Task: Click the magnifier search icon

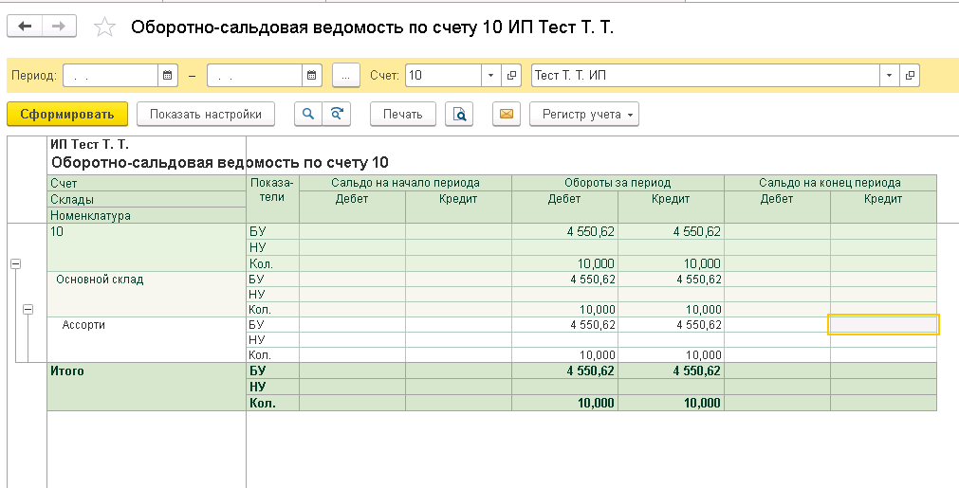Action: [x=308, y=115]
